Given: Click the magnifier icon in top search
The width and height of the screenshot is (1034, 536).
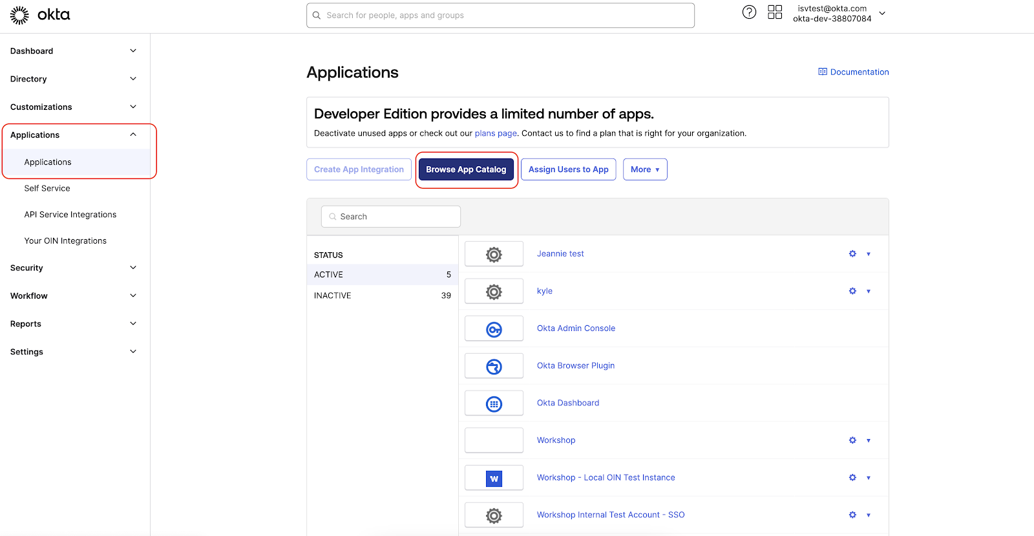Looking at the screenshot, I should coord(317,16).
